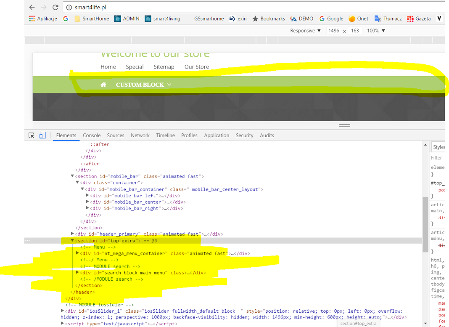Click the home icon in green menu bar
This screenshot has height=327, width=449.
(x=103, y=85)
